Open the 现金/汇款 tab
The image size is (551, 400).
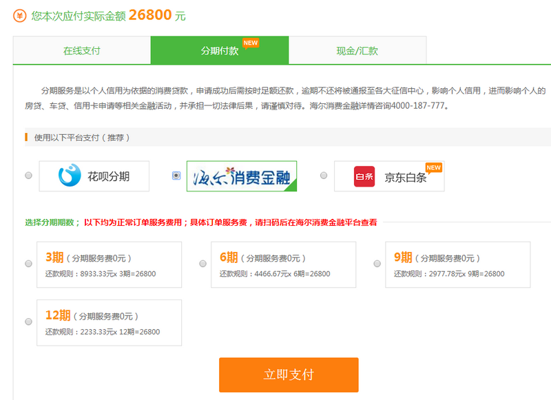[358, 50]
